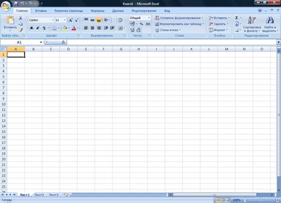Expand the number format (Общий) dropdown
Viewport: 281px width, 203px height.
click(x=149, y=18)
